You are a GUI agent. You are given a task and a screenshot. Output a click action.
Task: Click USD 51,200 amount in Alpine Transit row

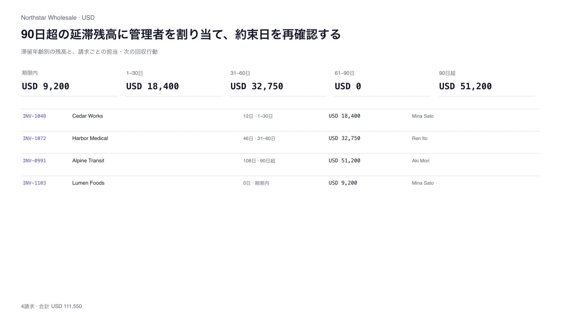pos(344,161)
